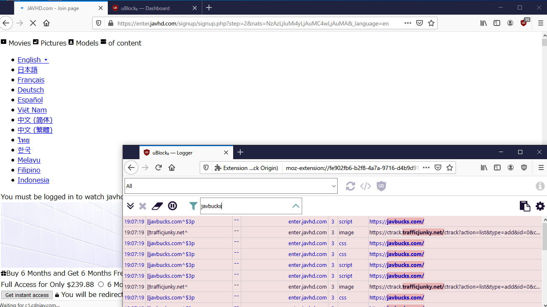Expand the English language dropdown

pos(33,60)
